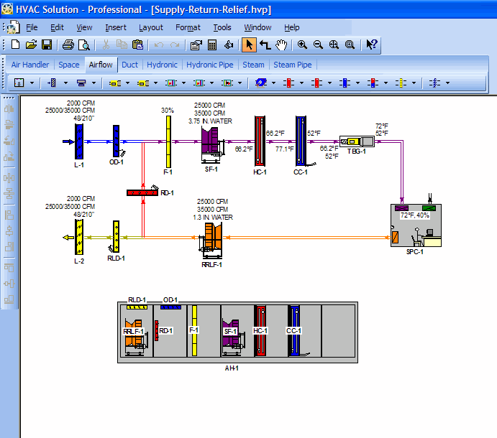
Task: Switch to the Hydronic tab
Action: pyautogui.click(x=162, y=65)
